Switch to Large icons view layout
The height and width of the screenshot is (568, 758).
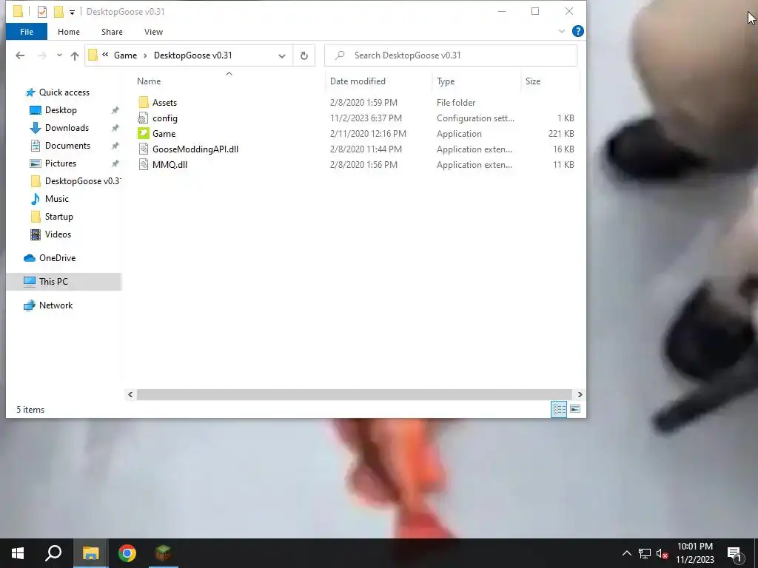click(x=574, y=409)
